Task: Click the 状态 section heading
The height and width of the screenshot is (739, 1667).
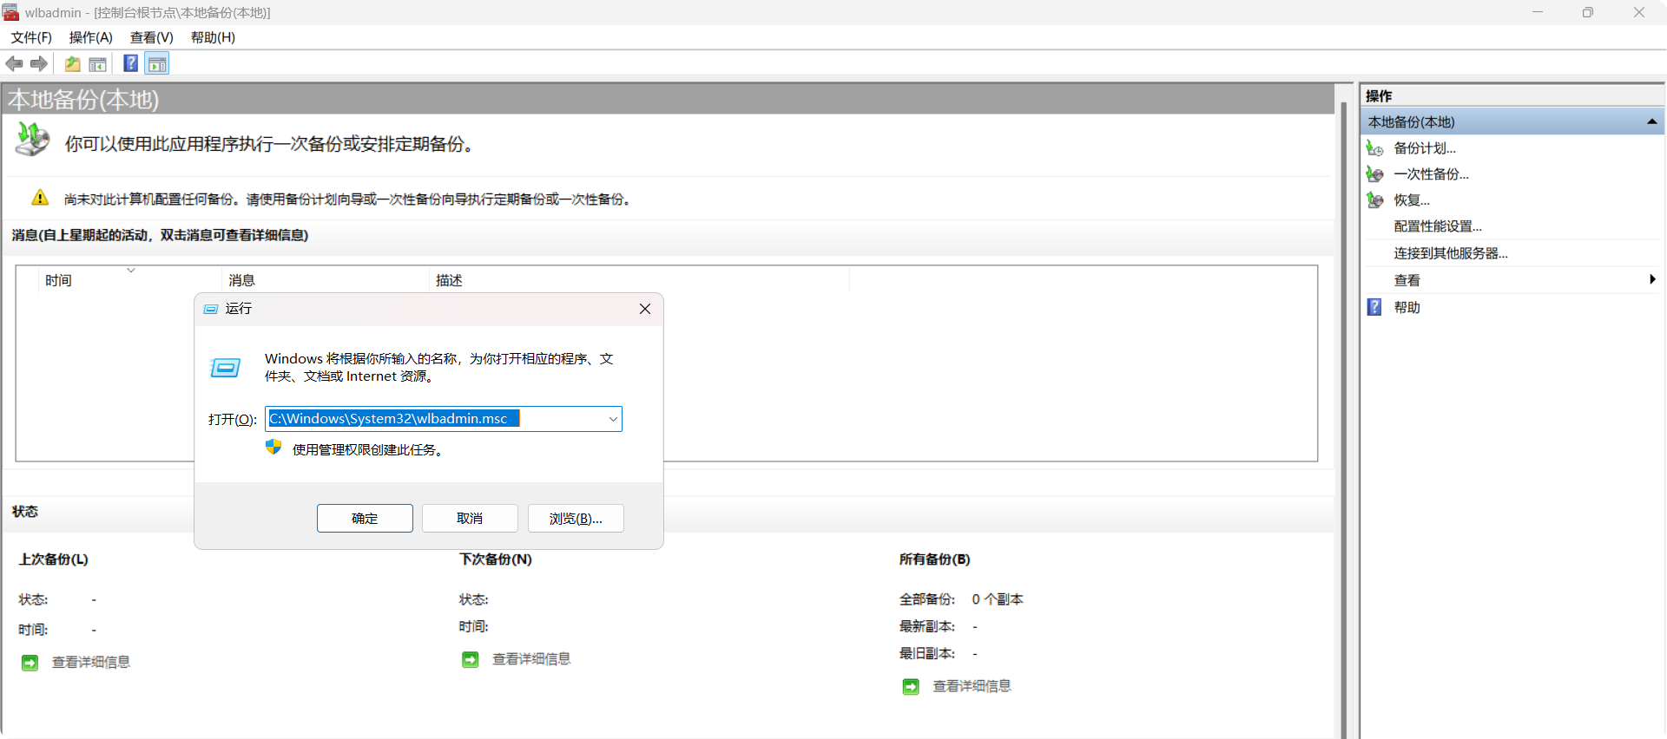Action: tap(25, 512)
